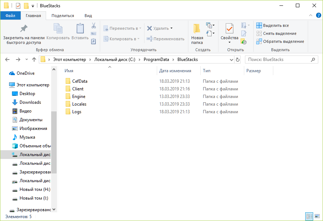Click Обратить выделение button
Screen dimensions: 323x221
[x=280, y=41]
